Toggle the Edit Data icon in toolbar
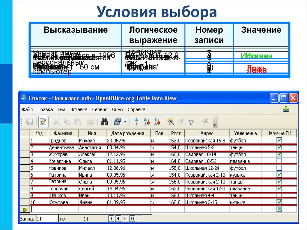Viewport: 307px width, 230px height. coord(43,122)
